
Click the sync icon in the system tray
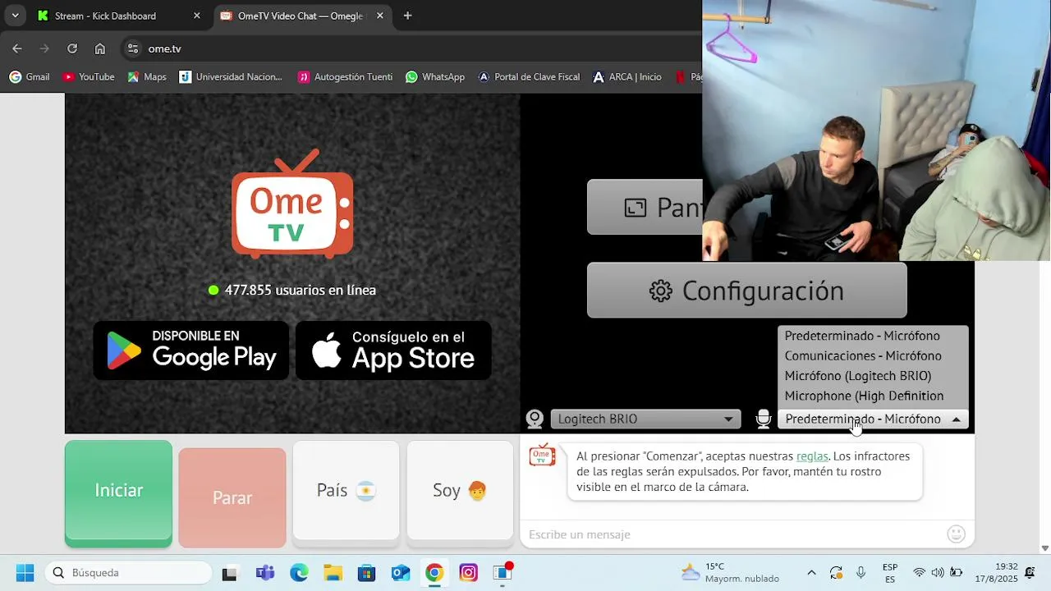point(836,573)
